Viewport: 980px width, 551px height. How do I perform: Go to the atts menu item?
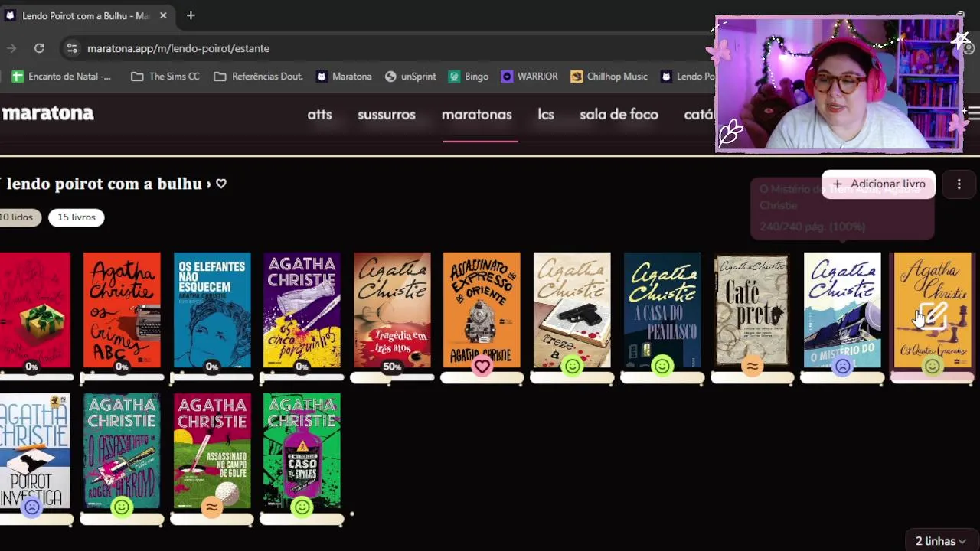pyautogui.click(x=319, y=115)
